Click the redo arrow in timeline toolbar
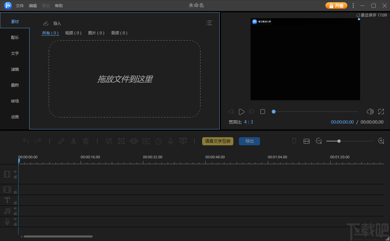Image resolution: width=390 pixels, height=241 pixels. click(x=38, y=141)
